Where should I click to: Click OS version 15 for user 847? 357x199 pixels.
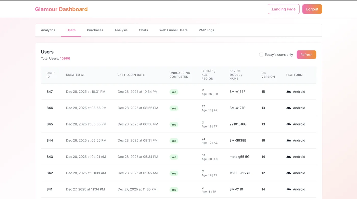pyautogui.click(x=263, y=92)
